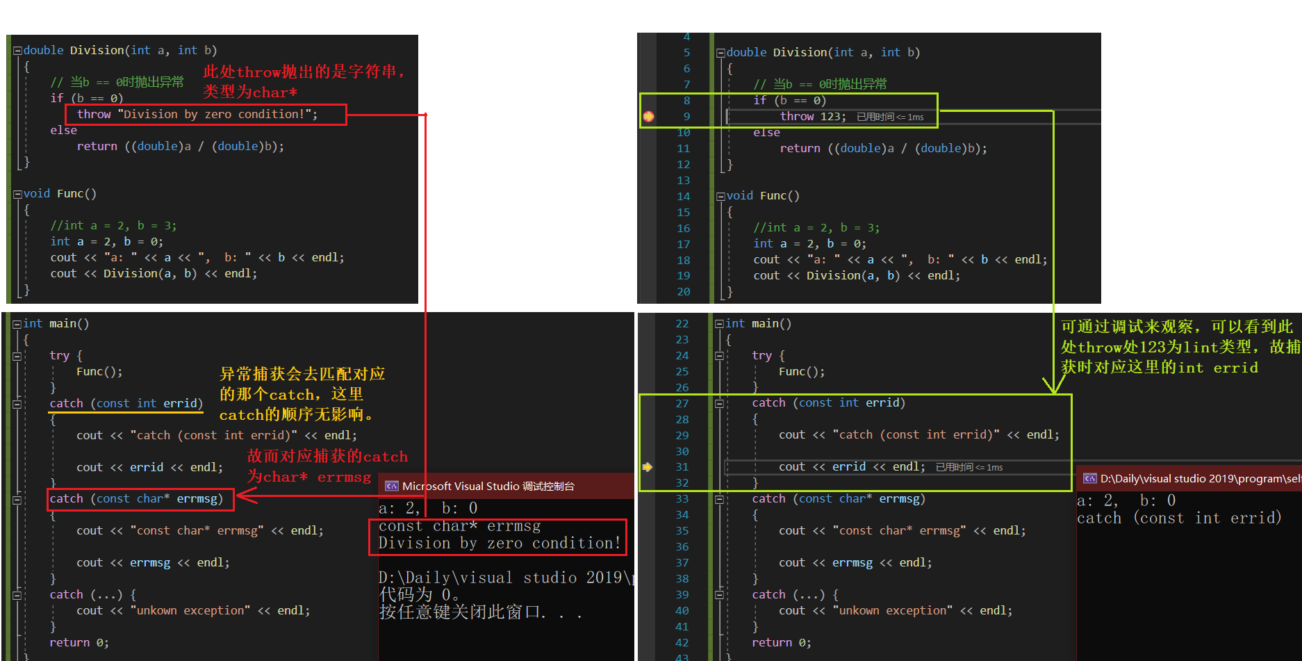Click "cout << Division(a, b) << endl;" on line 19
1302x661 pixels.
(857, 275)
